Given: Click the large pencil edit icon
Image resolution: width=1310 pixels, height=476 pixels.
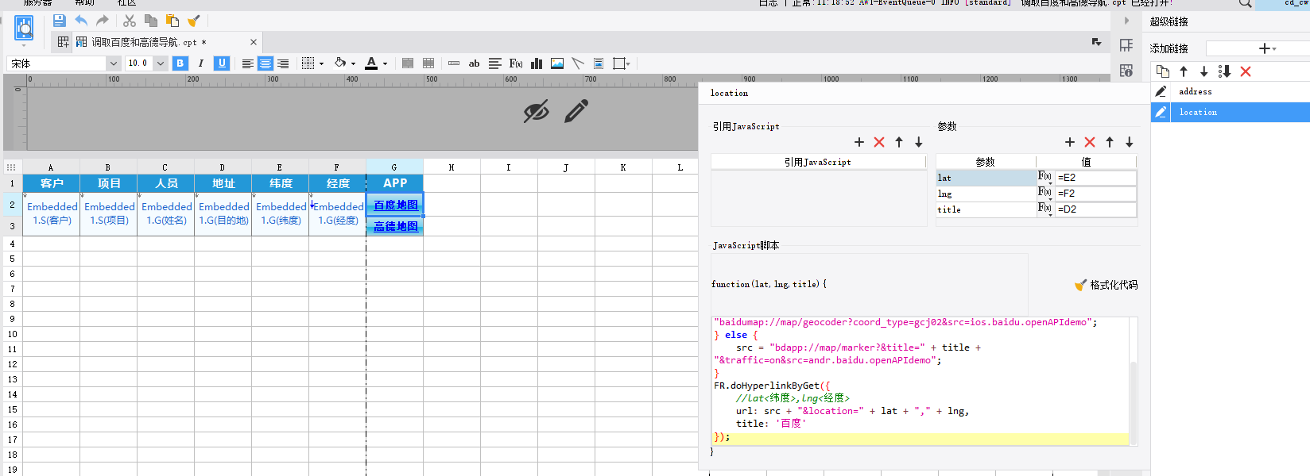Looking at the screenshot, I should 576,111.
